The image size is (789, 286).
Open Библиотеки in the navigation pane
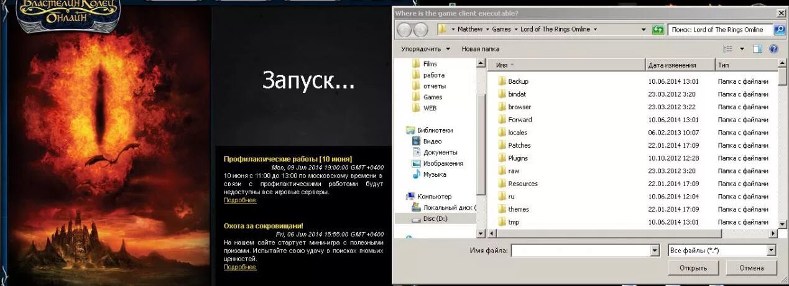click(429, 130)
